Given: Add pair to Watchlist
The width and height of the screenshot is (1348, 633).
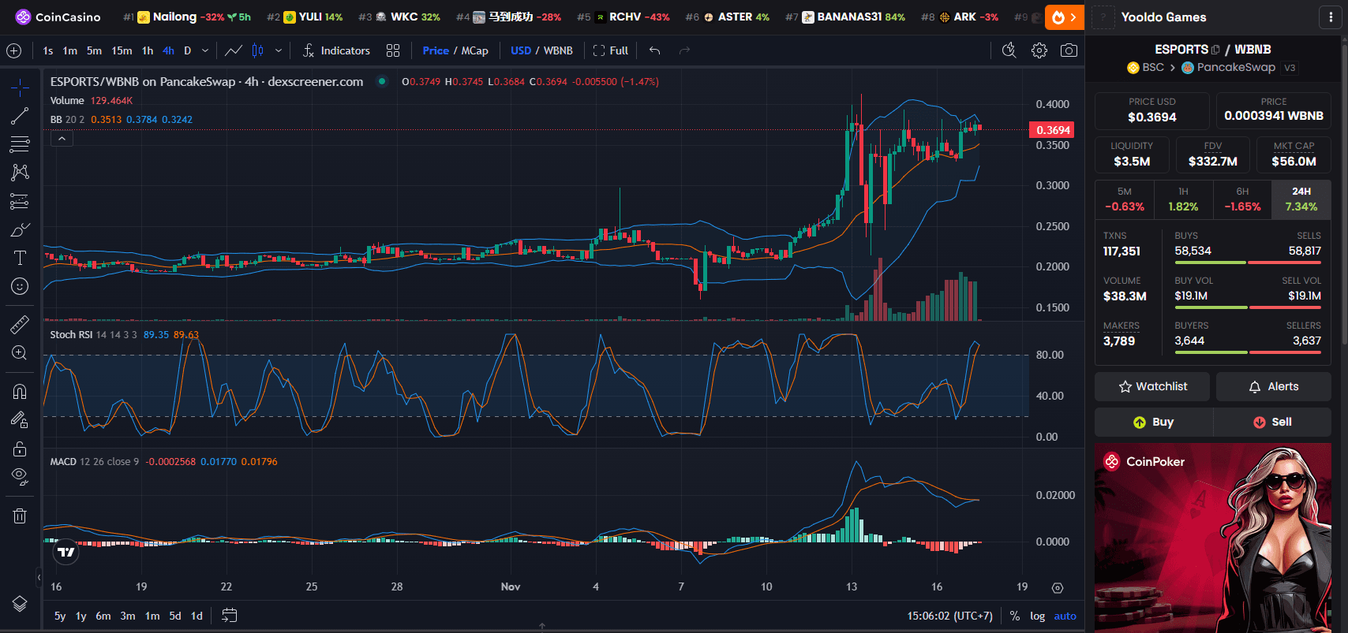Looking at the screenshot, I should click(x=1152, y=386).
